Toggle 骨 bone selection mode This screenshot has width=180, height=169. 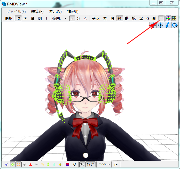(x=33, y=19)
